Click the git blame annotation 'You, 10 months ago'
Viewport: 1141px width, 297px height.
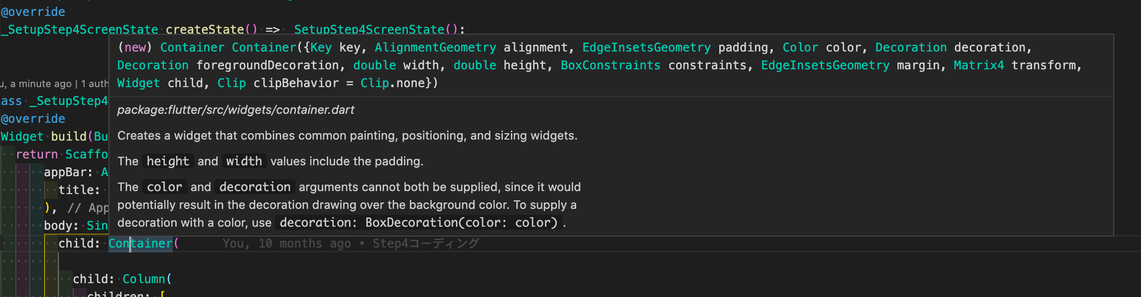click(287, 244)
